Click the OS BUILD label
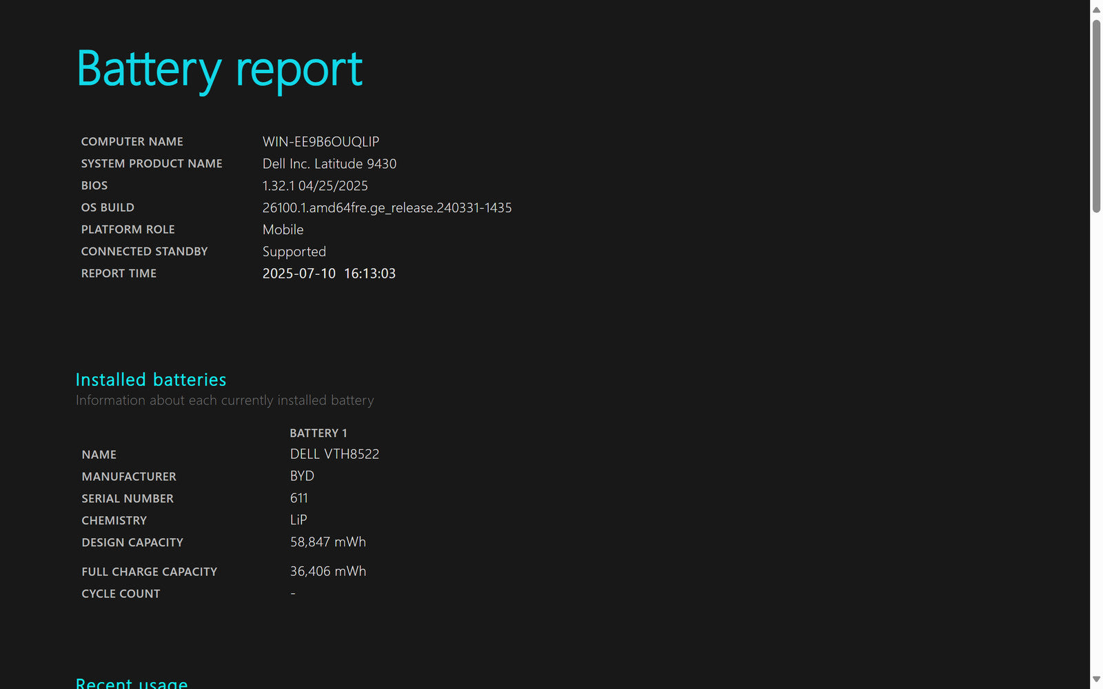 click(108, 207)
